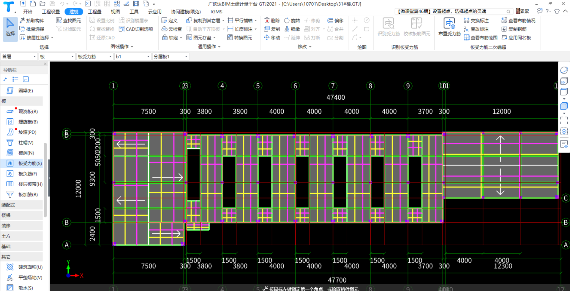Open CAD识别选项
The image size is (570, 291).
click(136, 29)
